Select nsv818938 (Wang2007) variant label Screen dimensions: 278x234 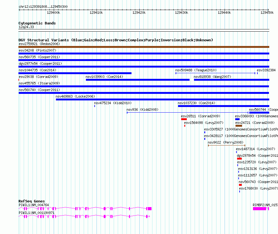coord(212,77)
